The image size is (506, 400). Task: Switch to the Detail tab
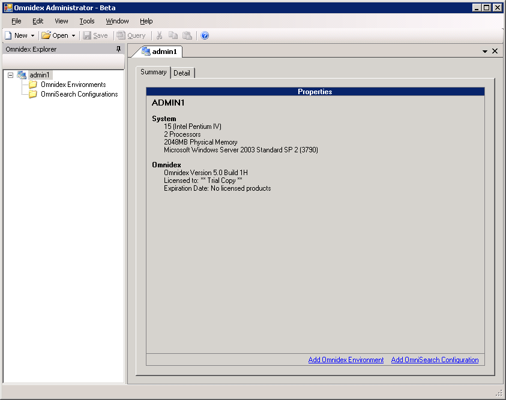click(x=182, y=73)
